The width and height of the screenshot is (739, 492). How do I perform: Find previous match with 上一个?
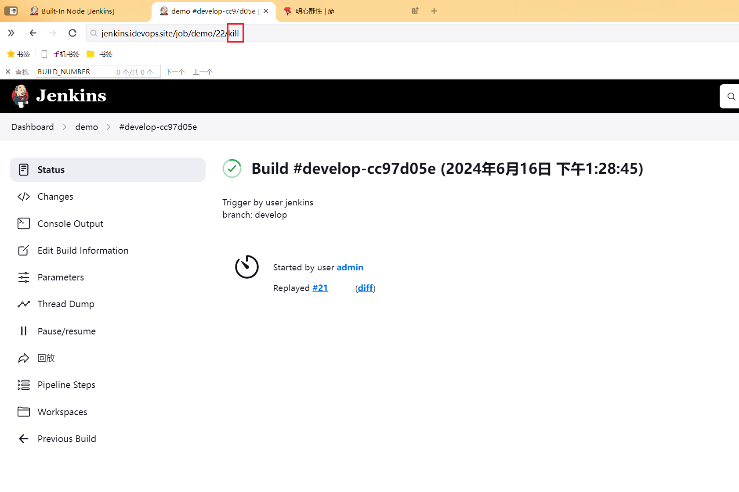pyautogui.click(x=203, y=72)
